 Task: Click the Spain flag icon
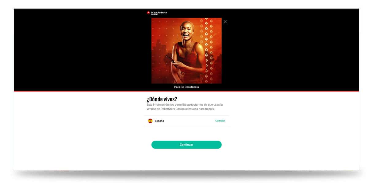click(150, 121)
